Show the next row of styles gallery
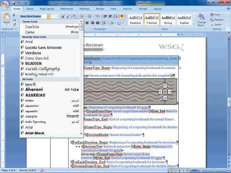Screen dimensions: 231x173 tap(194, 19)
